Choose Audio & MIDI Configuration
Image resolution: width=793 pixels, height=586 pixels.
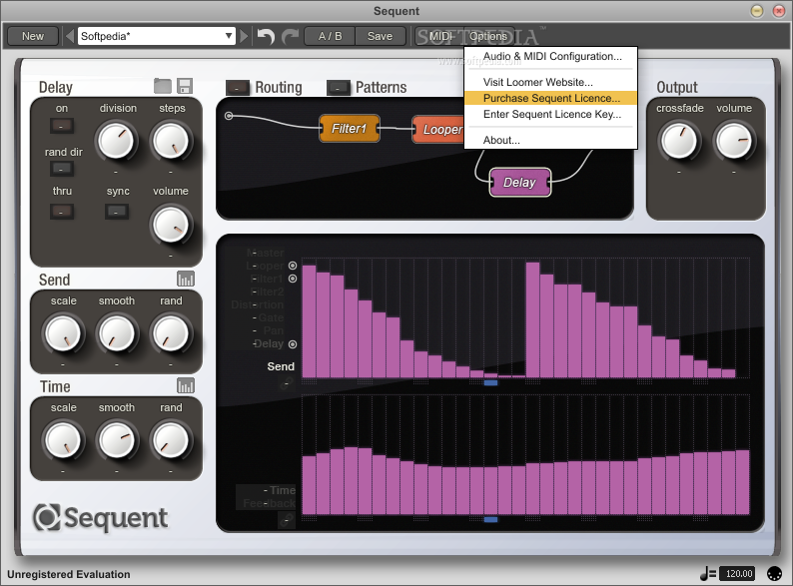click(x=550, y=56)
